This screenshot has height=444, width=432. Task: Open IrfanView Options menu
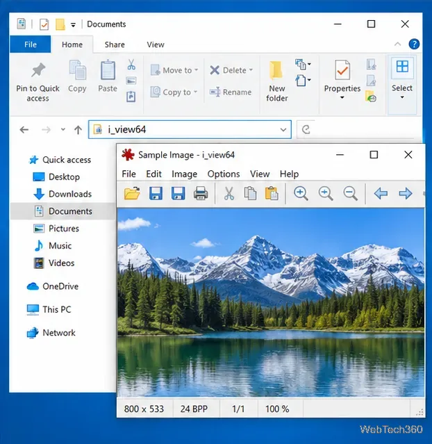(x=224, y=174)
